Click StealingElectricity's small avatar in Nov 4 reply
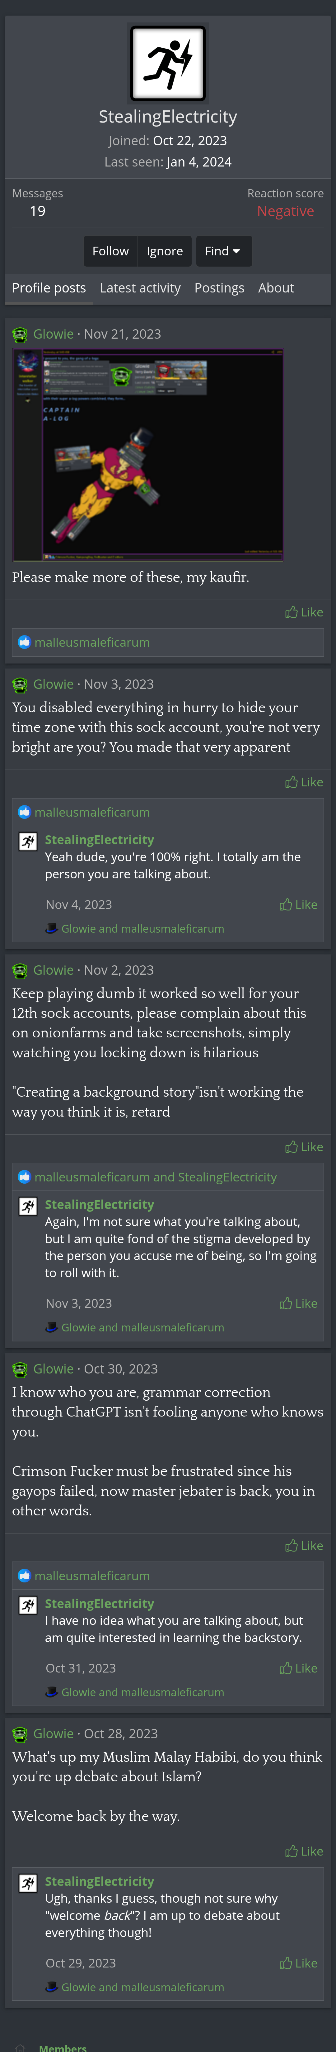336x2052 pixels. (28, 842)
